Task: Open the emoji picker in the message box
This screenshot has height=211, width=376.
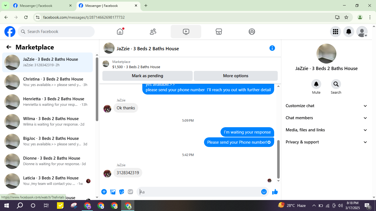Action: tap(264, 192)
